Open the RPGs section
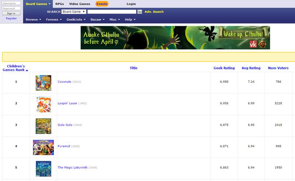The image size is (295, 181). [60, 4]
